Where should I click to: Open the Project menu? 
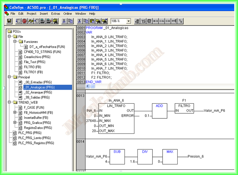(32, 14)
